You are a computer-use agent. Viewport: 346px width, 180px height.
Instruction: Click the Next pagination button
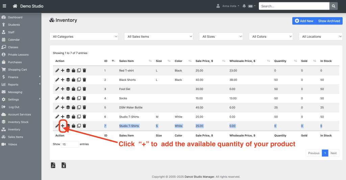point(333,153)
